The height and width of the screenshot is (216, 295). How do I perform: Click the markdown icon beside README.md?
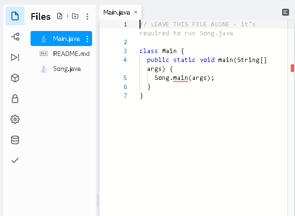(44, 54)
